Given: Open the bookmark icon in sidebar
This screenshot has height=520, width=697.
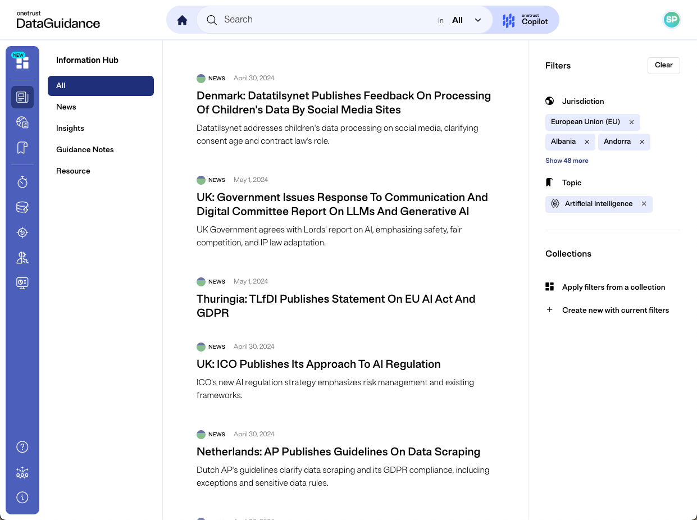Looking at the screenshot, I should point(22,148).
